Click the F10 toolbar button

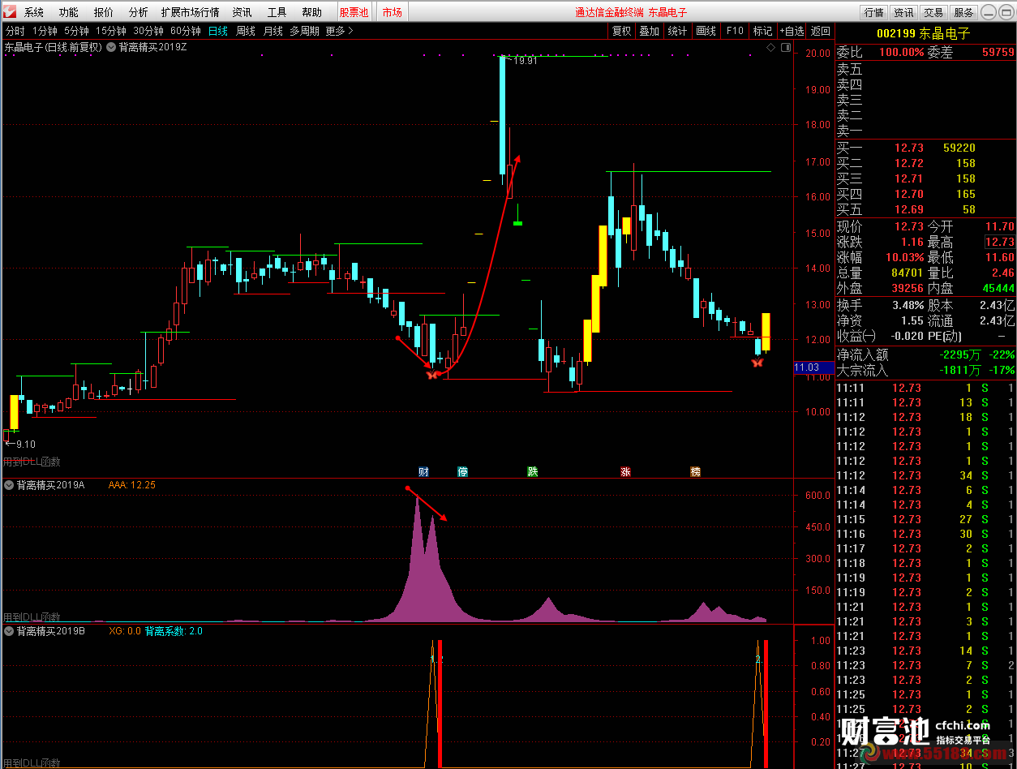pos(735,31)
